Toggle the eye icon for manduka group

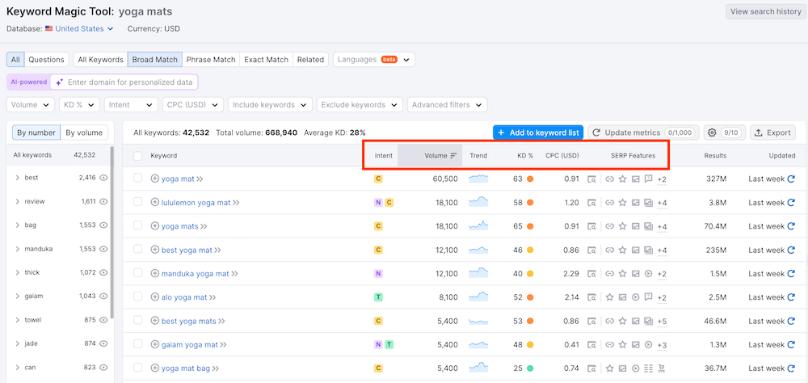[103, 249]
